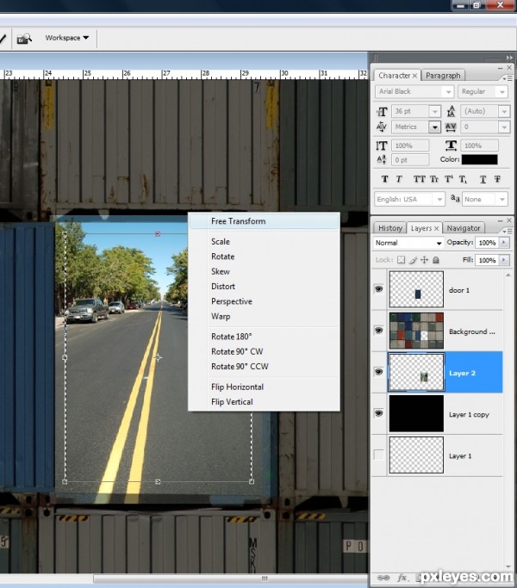Apply Superscript text style
The width and height of the screenshot is (517, 588).
click(449, 179)
